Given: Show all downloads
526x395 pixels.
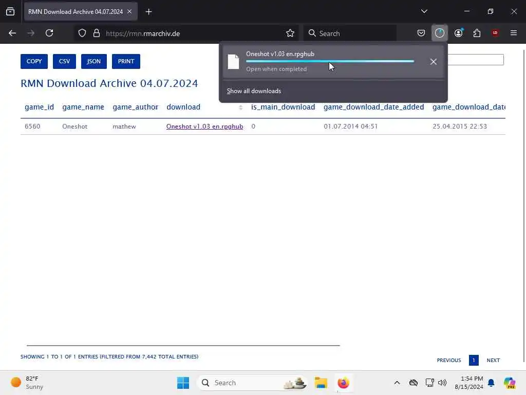Looking at the screenshot, I should [x=254, y=91].
